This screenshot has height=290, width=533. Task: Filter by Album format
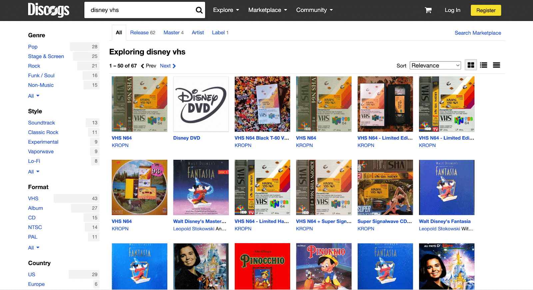[x=35, y=208]
